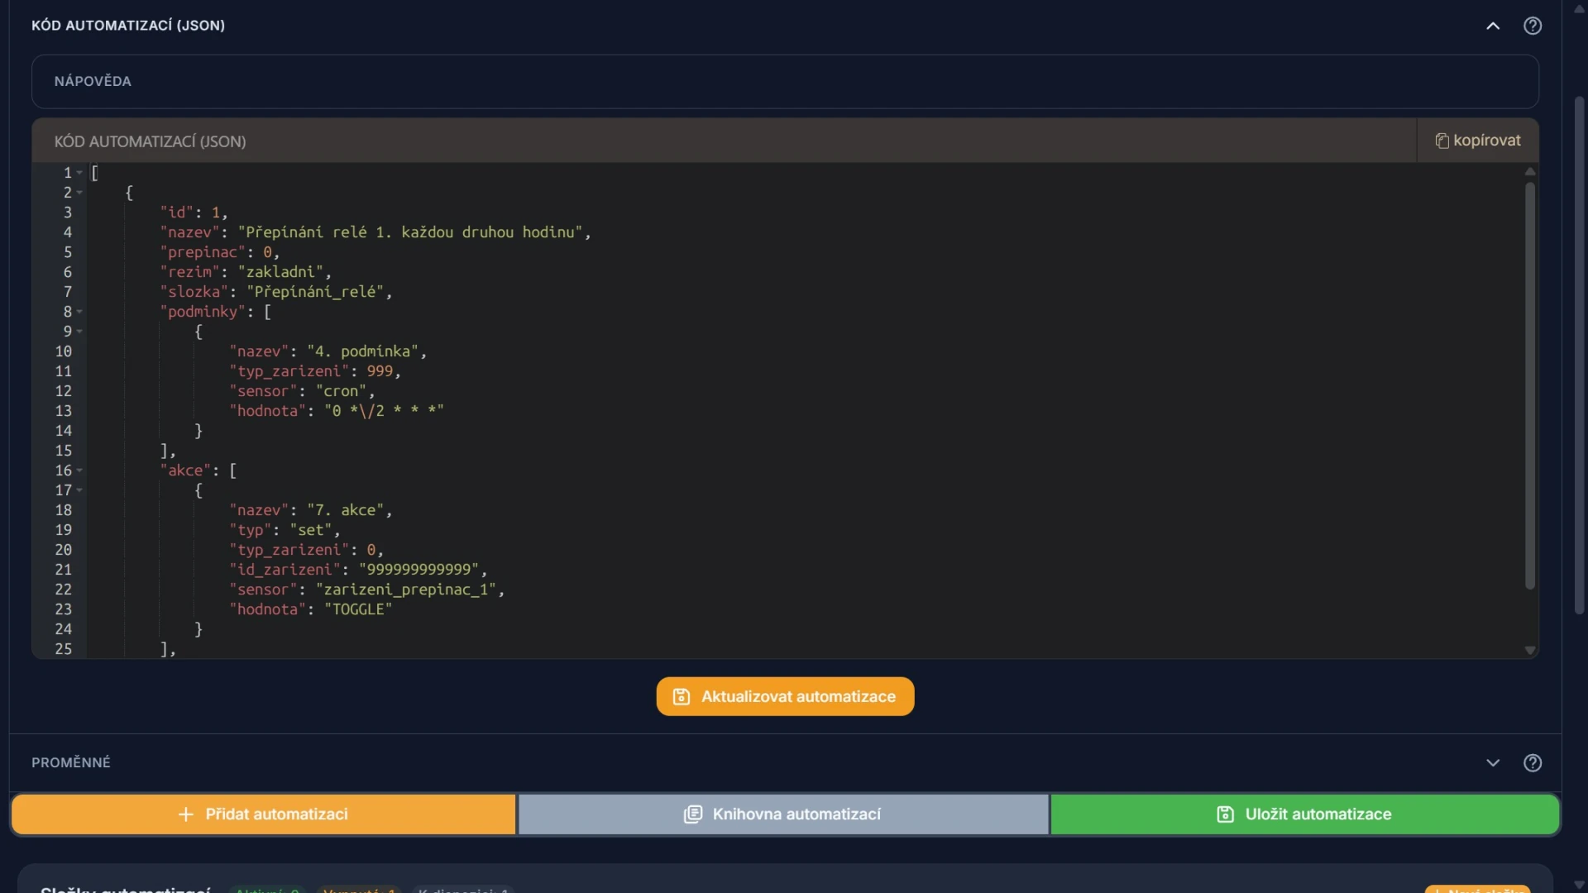Click the "TOGGLE" value on line 23

358,609
